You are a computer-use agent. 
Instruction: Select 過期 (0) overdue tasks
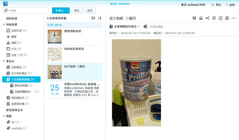[14, 43]
